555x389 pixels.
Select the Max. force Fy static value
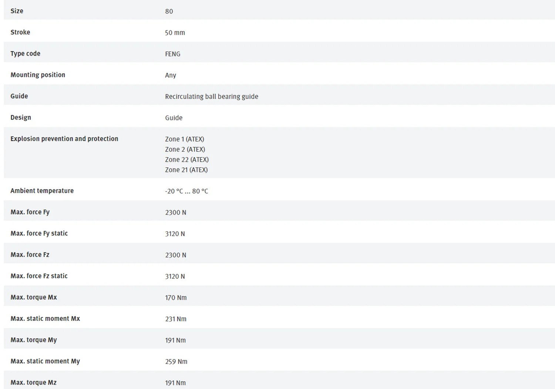point(175,234)
